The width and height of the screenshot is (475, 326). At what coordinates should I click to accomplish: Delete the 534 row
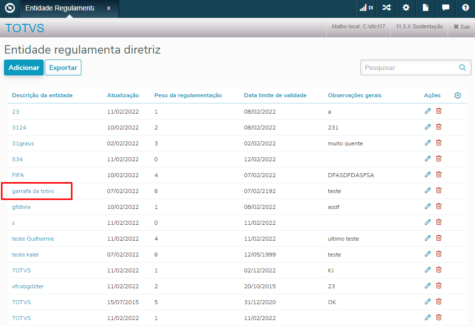tap(439, 159)
